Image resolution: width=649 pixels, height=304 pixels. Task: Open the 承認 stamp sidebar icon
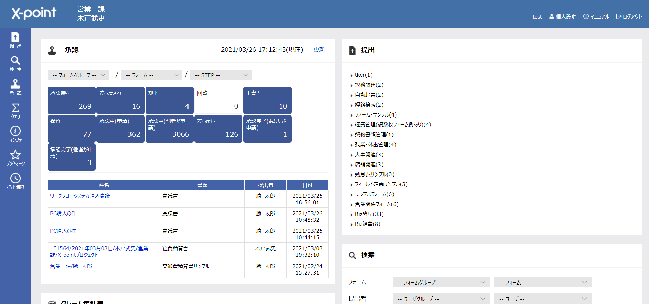(15, 87)
